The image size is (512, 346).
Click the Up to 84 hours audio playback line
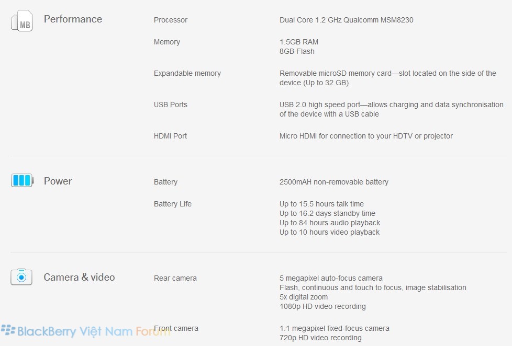point(330,223)
